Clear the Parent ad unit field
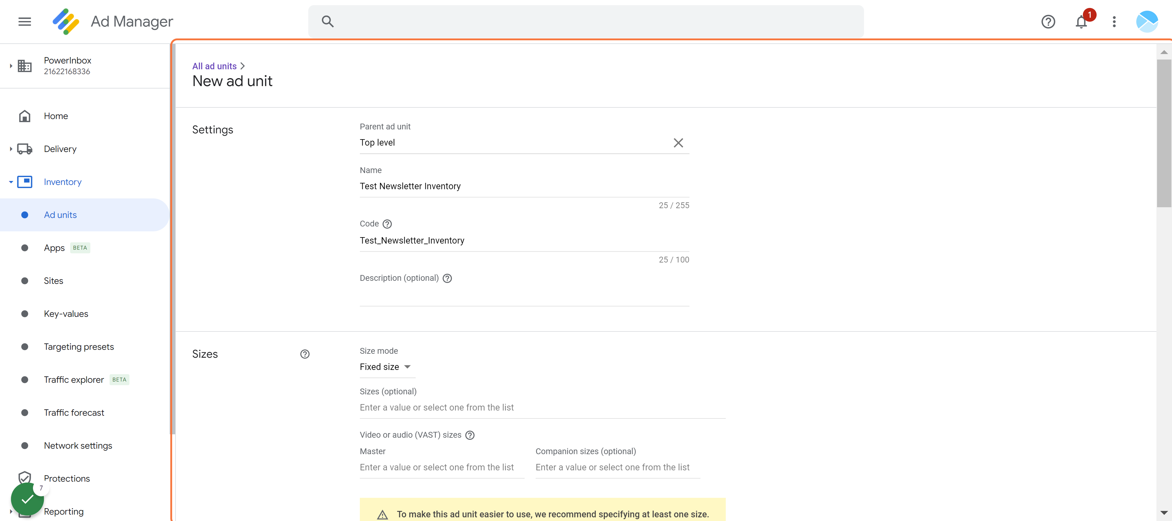The width and height of the screenshot is (1172, 521). [678, 143]
